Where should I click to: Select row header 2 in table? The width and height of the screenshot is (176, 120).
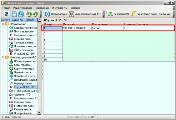coord(53,32)
